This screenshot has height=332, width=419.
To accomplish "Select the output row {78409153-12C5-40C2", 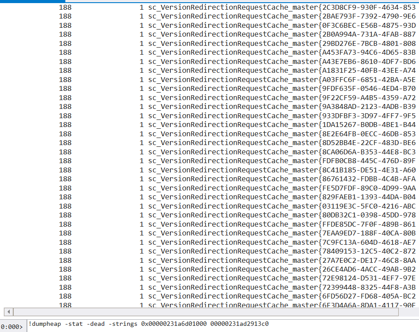I will tap(282, 251).
